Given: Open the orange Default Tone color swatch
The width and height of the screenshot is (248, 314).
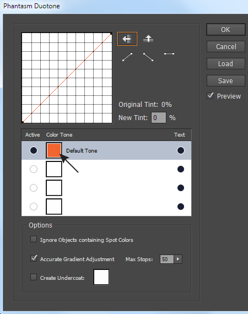Looking at the screenshot, I should 54,150.
